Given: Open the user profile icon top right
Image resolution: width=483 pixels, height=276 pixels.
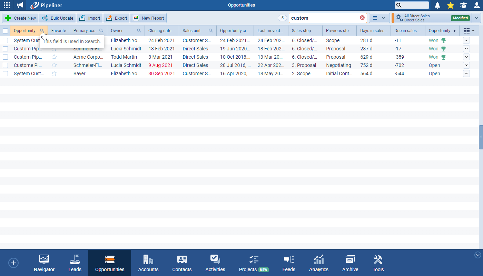Looking at the screenshot, I should [x=476, y=5].
